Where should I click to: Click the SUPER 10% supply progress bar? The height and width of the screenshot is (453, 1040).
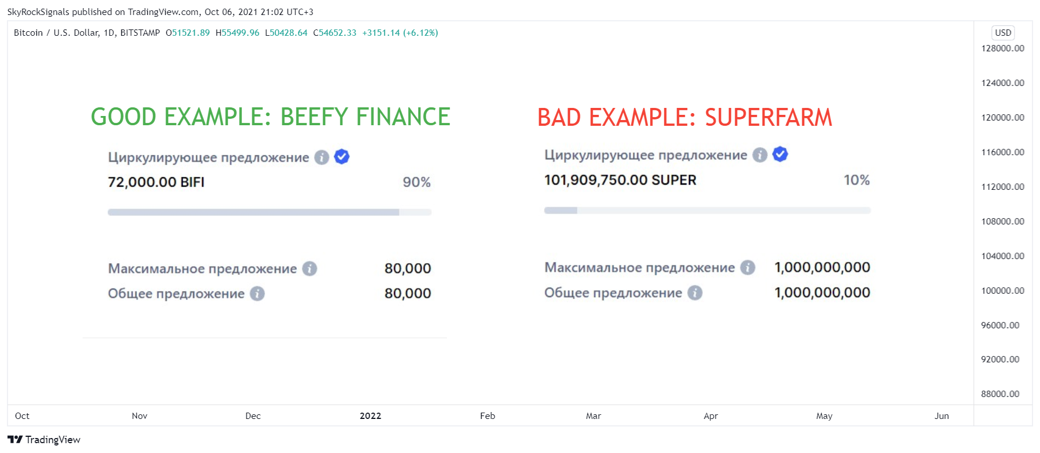pos(707,211)
